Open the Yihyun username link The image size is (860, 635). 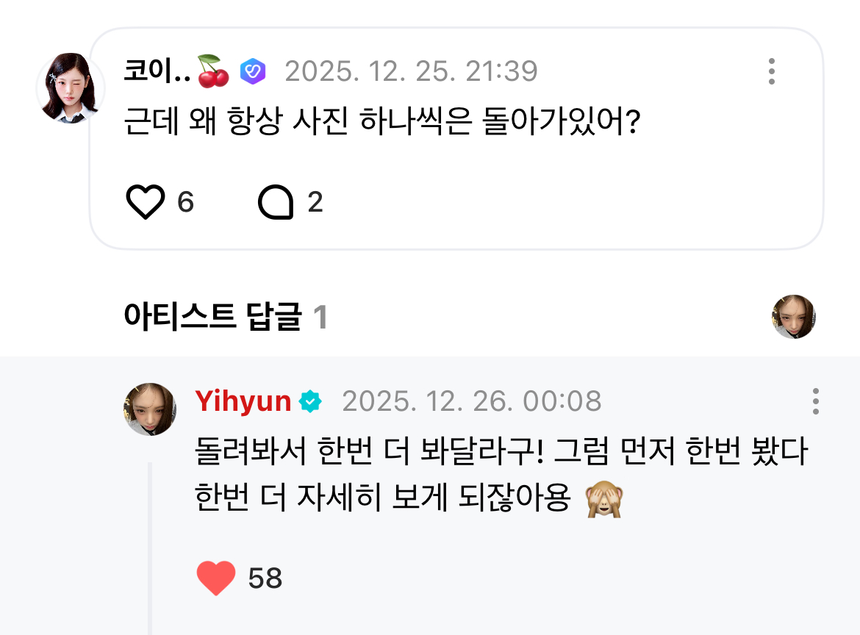243,401
